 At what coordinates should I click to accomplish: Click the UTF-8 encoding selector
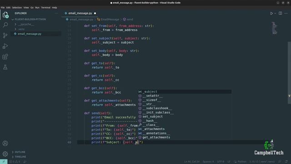coord(221,162)
